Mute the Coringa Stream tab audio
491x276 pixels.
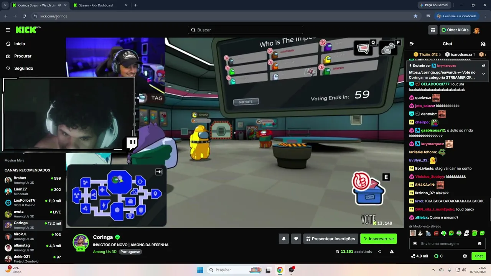pyautogui.click(x=59, y=5)
